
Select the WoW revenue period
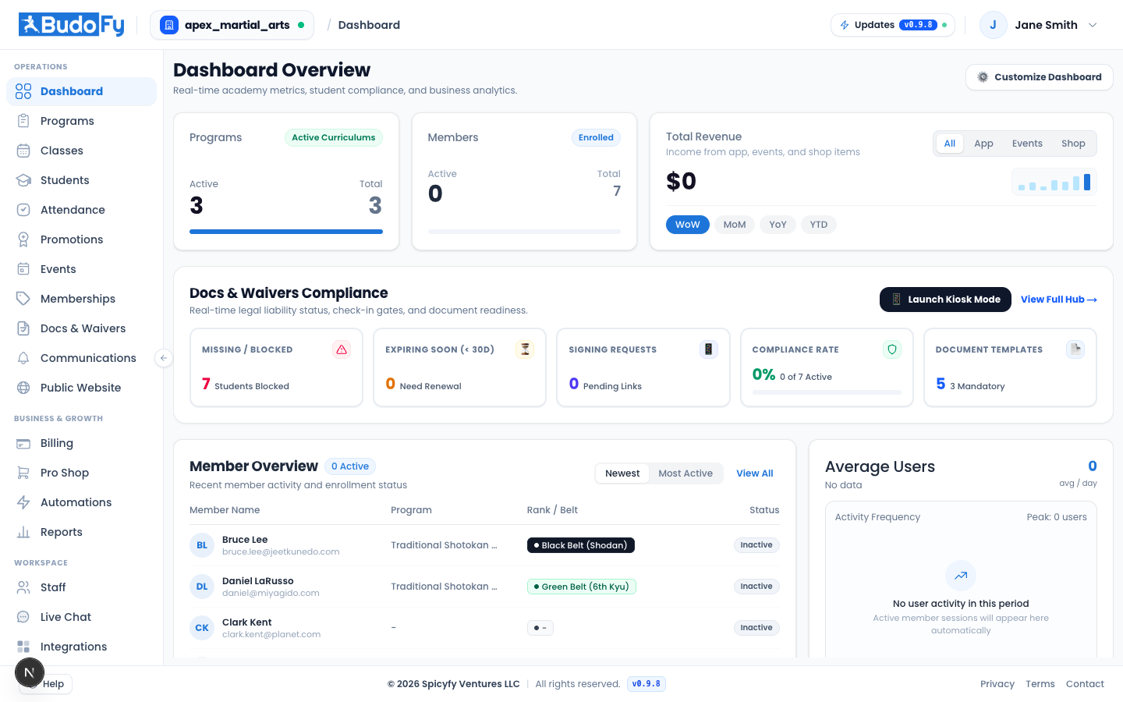tap(688, 225)
